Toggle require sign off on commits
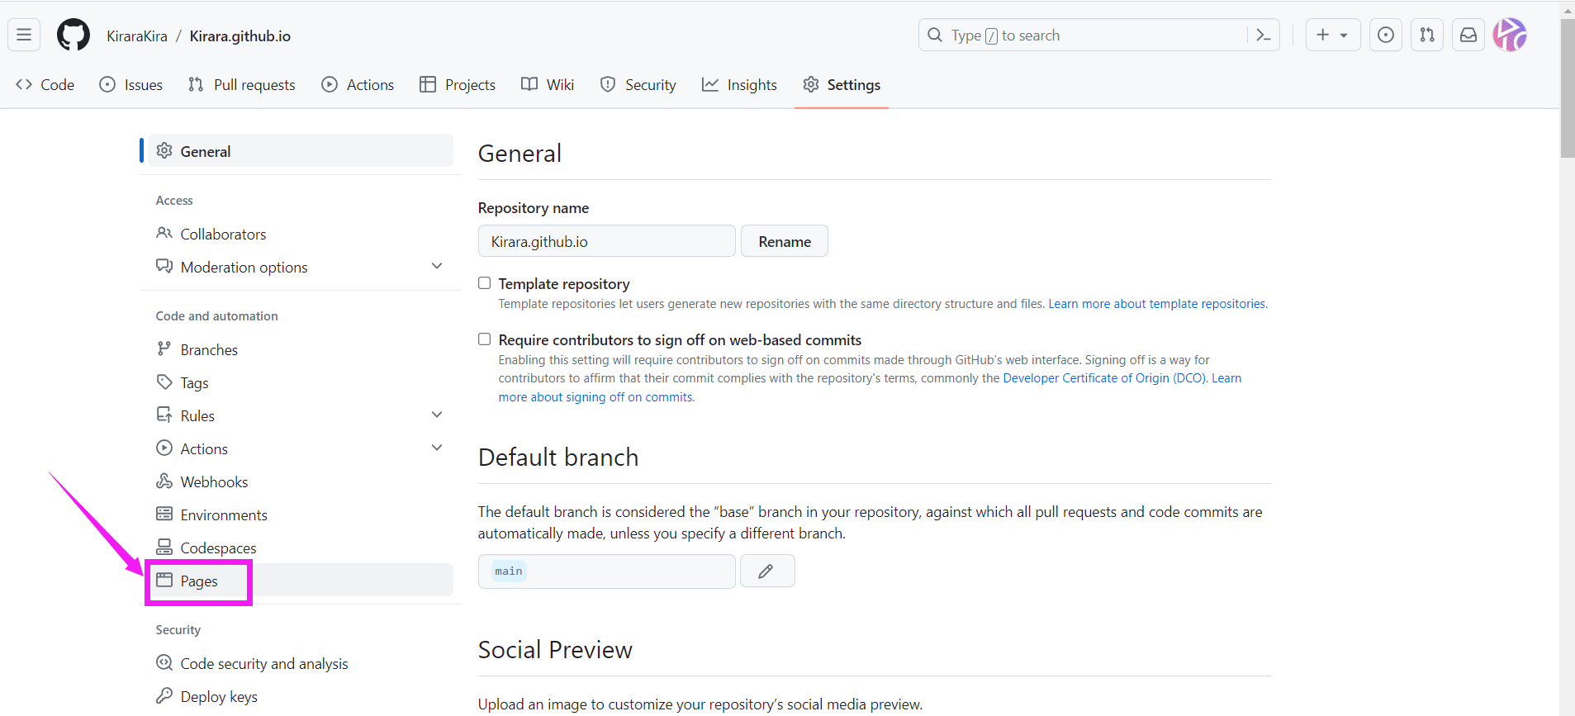Viewport: 1575px width, 716px height. coord(485,339)
